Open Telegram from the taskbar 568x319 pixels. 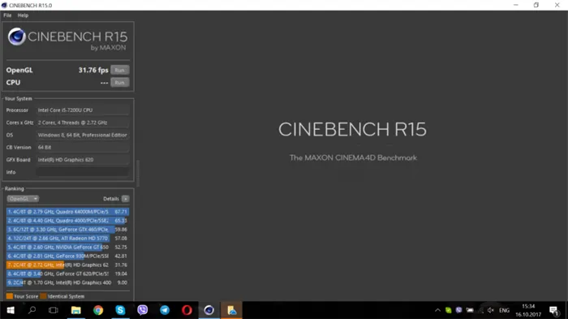click(x=165, y=310)
